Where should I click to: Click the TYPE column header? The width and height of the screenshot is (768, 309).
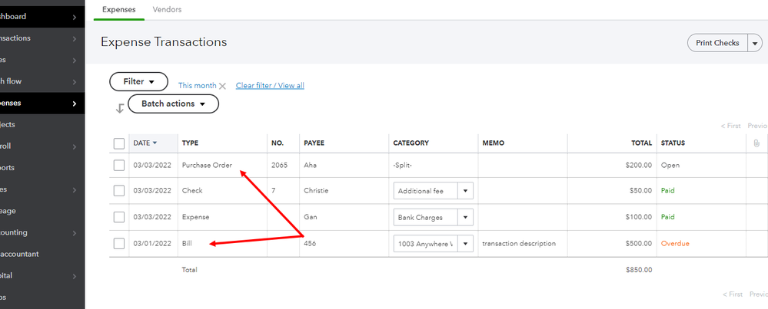coord(190,143)
